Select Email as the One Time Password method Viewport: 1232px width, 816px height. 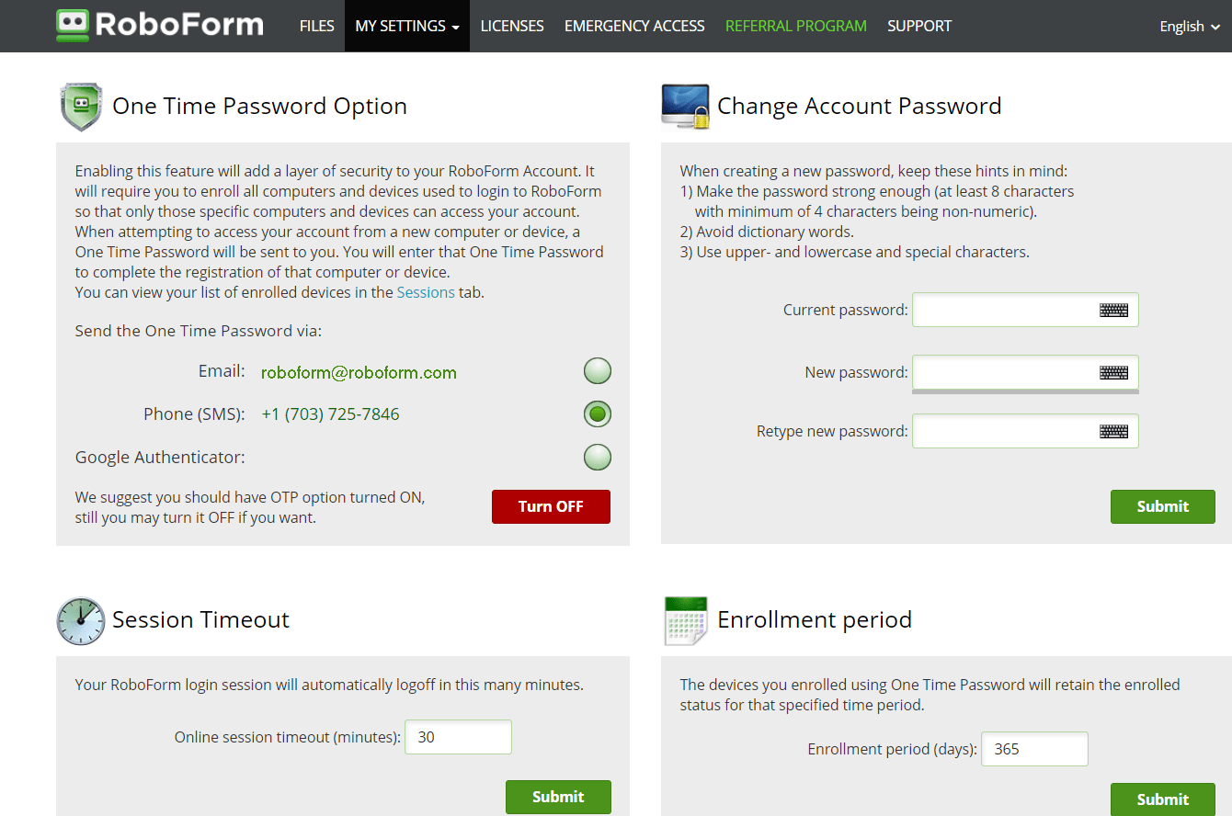click(x=597, y=370)
